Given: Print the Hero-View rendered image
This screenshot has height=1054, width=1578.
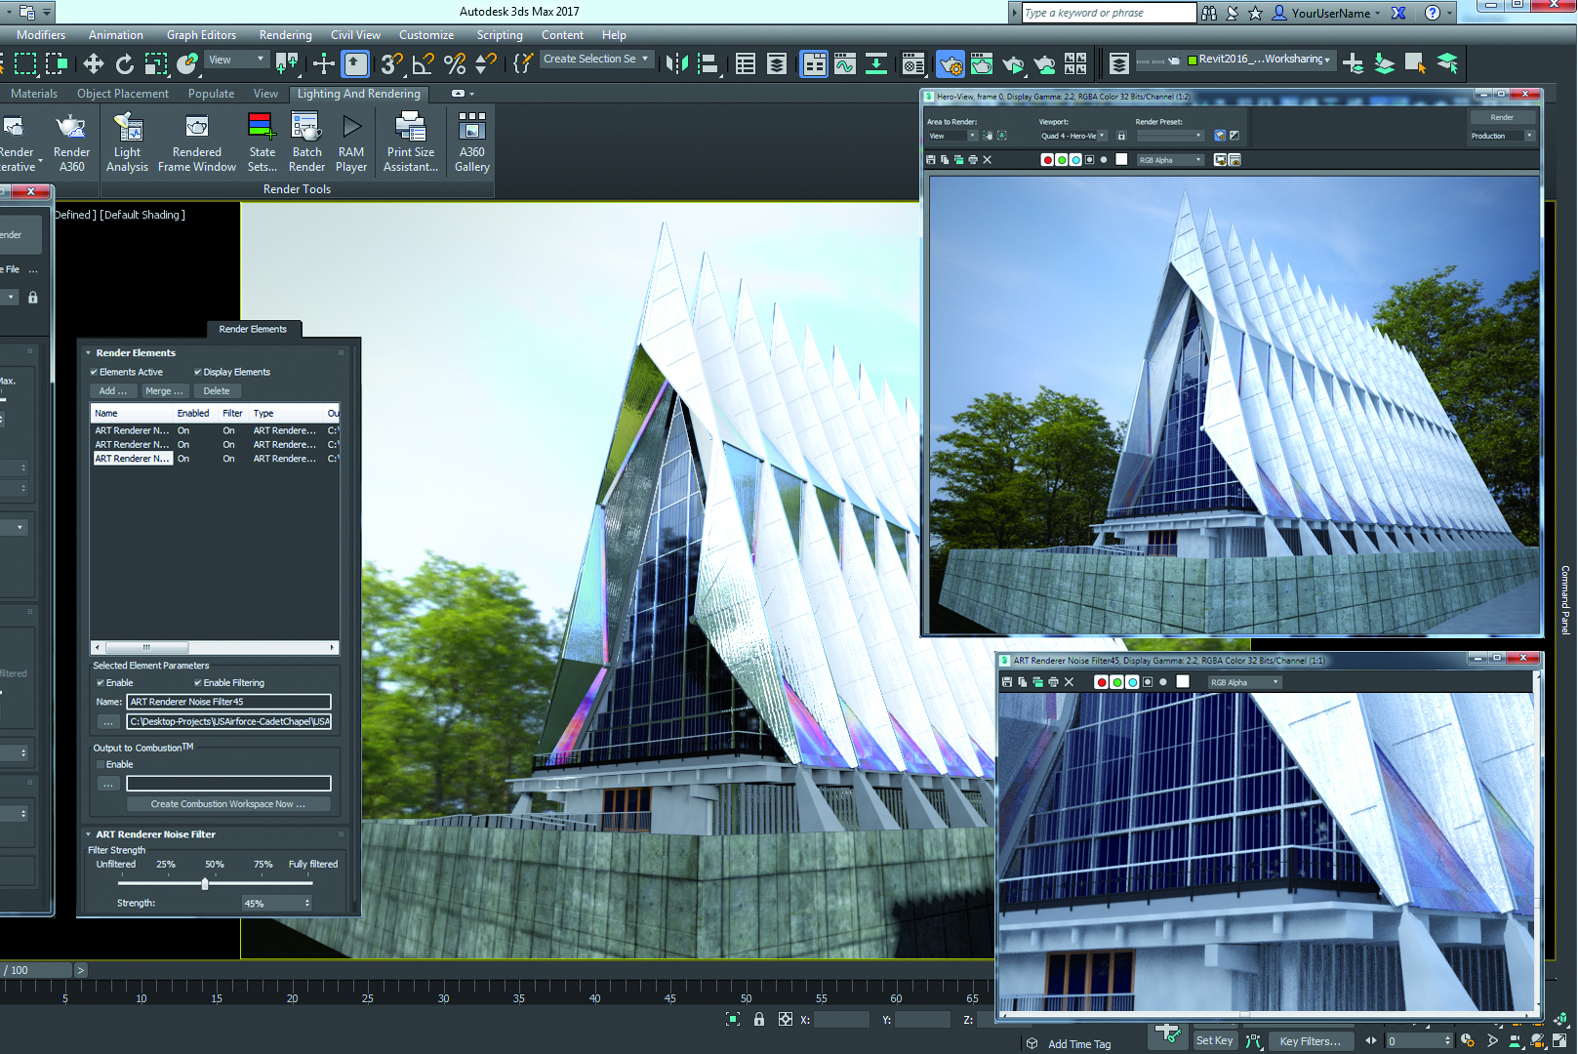Looking at the screenshot, I should (973, 159).
